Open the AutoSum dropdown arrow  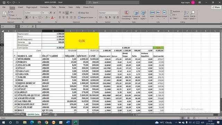coord(182,11)
